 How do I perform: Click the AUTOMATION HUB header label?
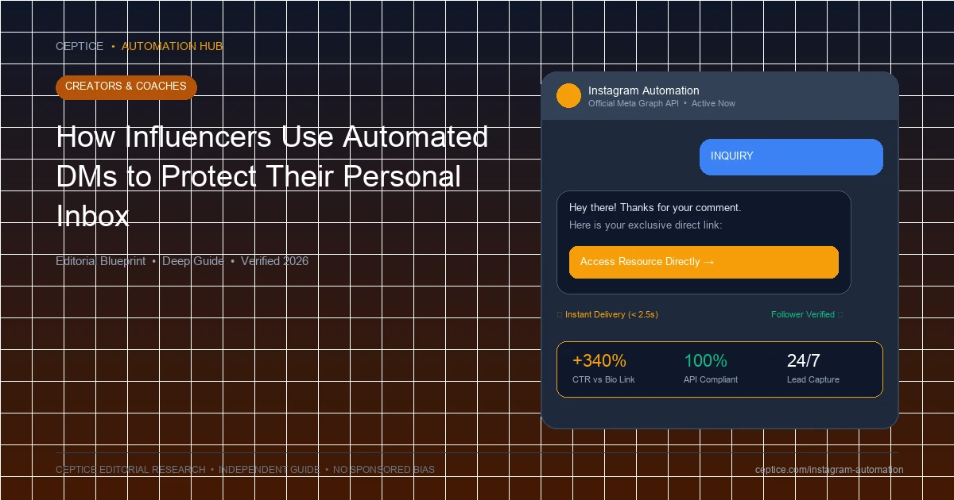pyautogui.click(x=172, y=47)
